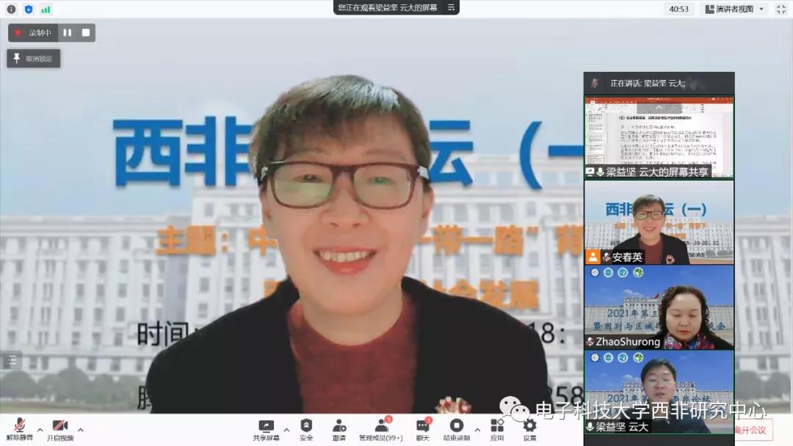Click the microphone icon beside 梁益坚 云大的屏幕共享
The height and width of the screenshot is (446, 793).
point(601,172)
